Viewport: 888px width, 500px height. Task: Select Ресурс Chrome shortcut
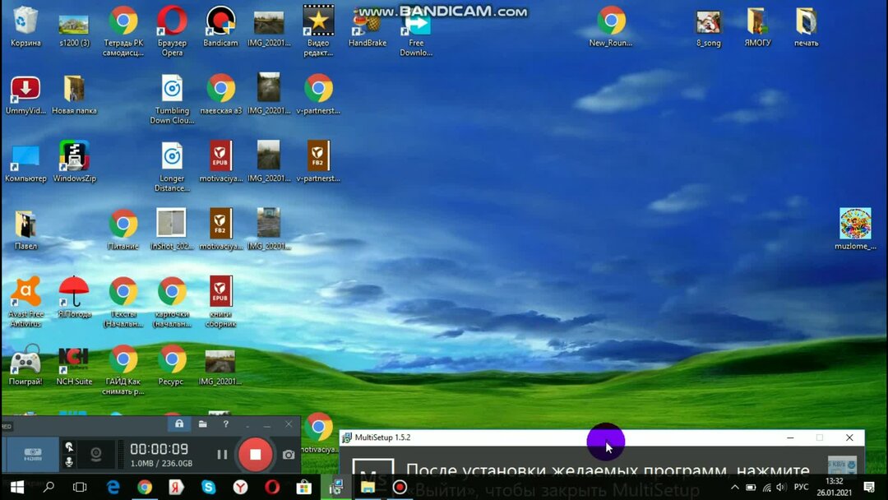[x=172, y=365]
